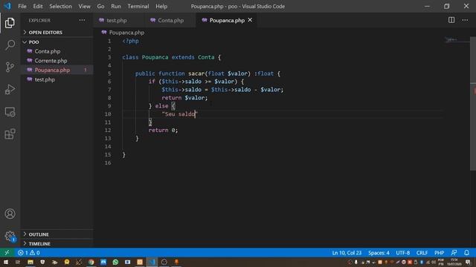
Task: Open Run and Debug view
Action: [10, 89]
